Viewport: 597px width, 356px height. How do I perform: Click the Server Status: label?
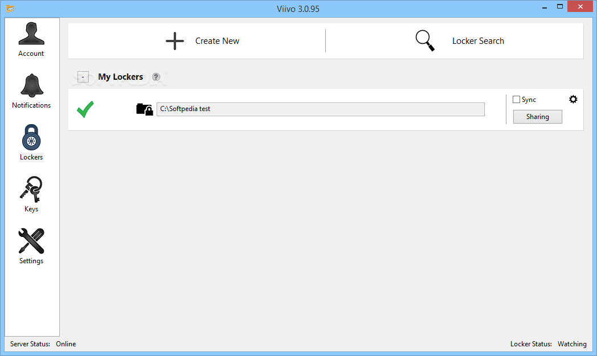30,344
